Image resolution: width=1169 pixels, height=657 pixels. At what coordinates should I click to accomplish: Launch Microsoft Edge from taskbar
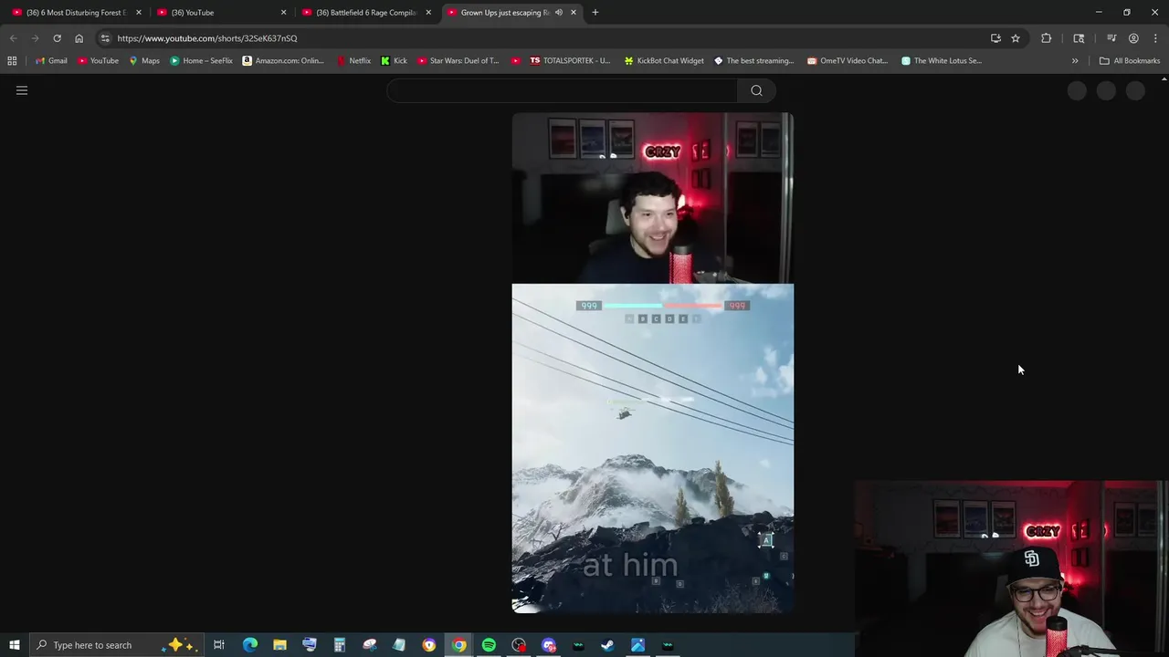249,645
